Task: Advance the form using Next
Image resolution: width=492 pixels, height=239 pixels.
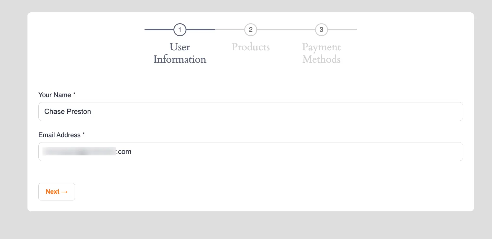Action: (56, 192)
